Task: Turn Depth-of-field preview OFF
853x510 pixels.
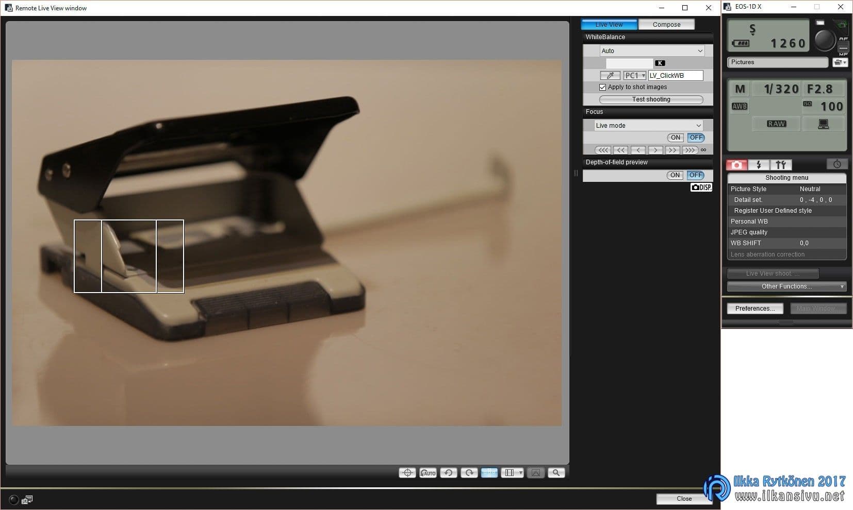Action: [x=696, y=175]
